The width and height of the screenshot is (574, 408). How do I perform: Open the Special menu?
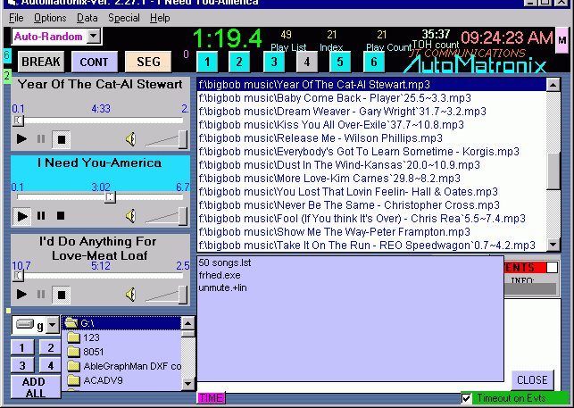(123, 18)
